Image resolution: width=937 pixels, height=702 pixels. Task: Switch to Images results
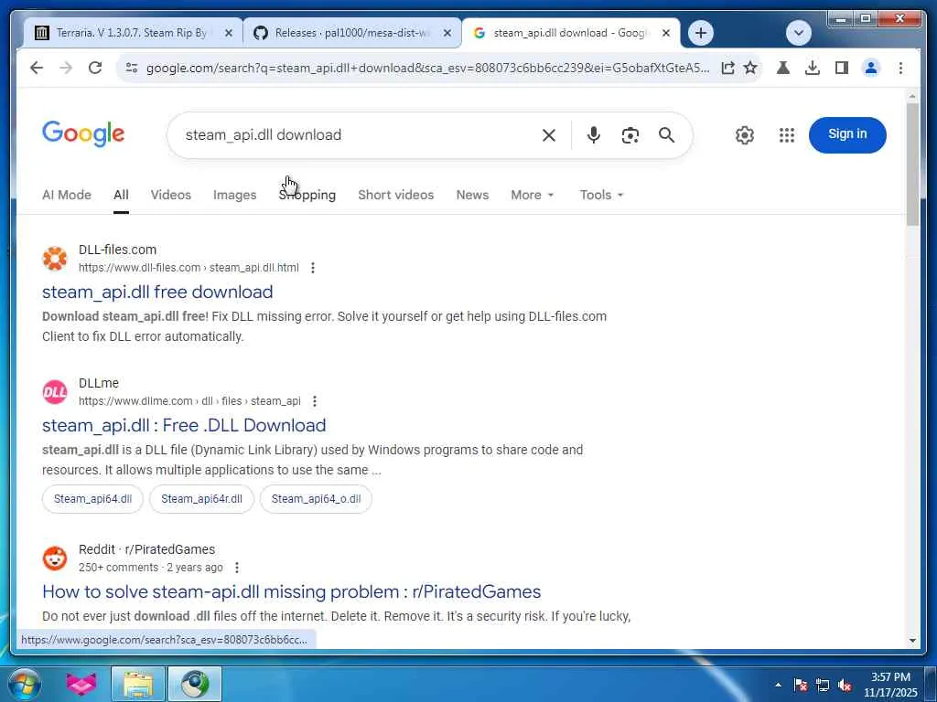pos(235,196)
